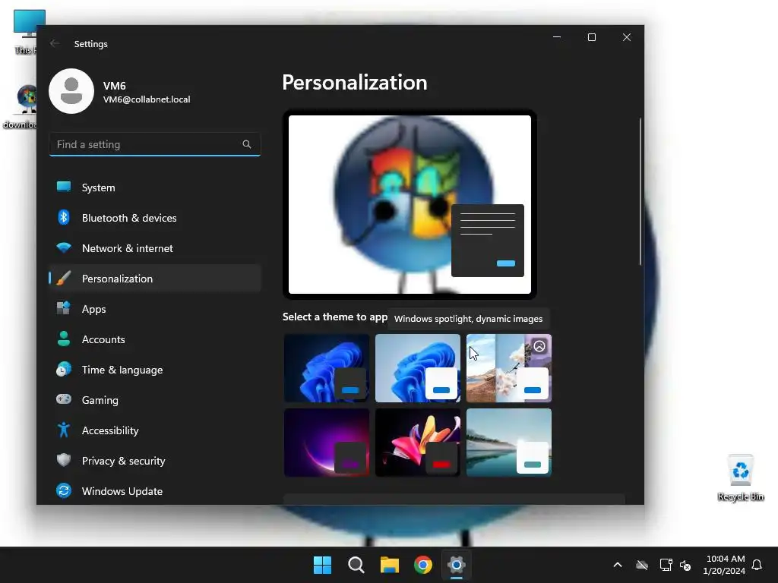Select the Personalization paintbrush icon

click(x=64, y=278)
